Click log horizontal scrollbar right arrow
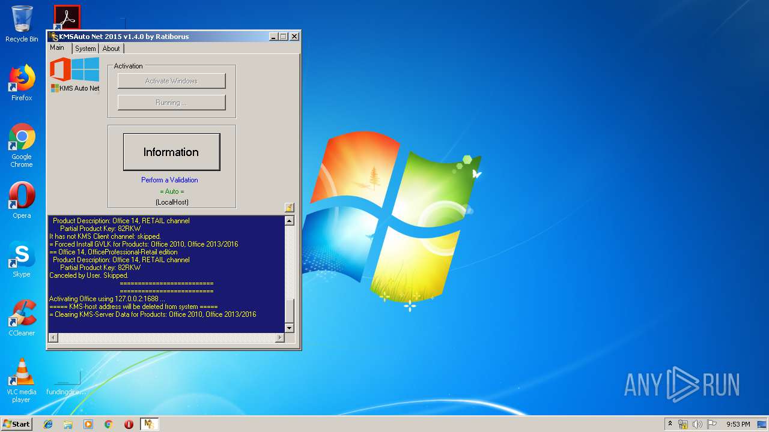769x432 pixels. tap(279, 338)
